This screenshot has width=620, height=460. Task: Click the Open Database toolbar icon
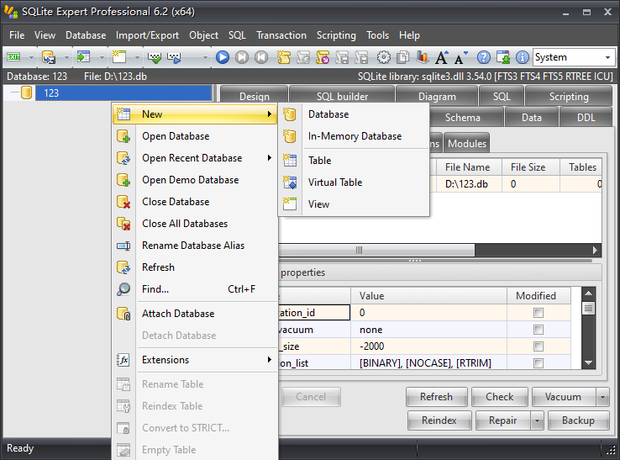(49, 57)
